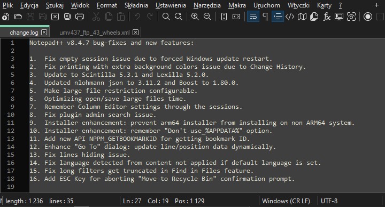Viewport: 385px width, 207px height.
Task: Switch to the umv437_ftp_43_wheels.xml tab
Action: [94, 33]
